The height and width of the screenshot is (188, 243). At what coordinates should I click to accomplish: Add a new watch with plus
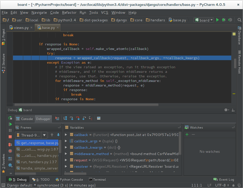187,134
